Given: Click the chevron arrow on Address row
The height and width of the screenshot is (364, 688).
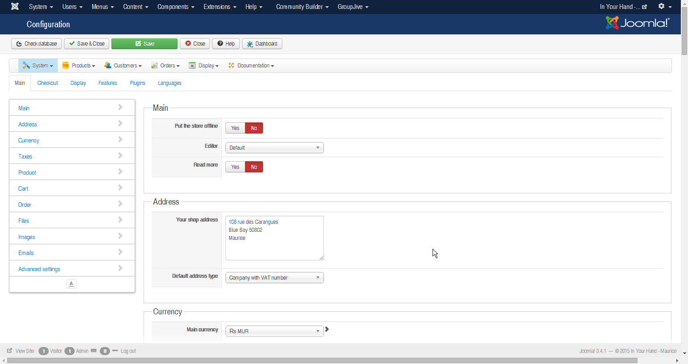Looking at the screenshot, I should [120, 123].
